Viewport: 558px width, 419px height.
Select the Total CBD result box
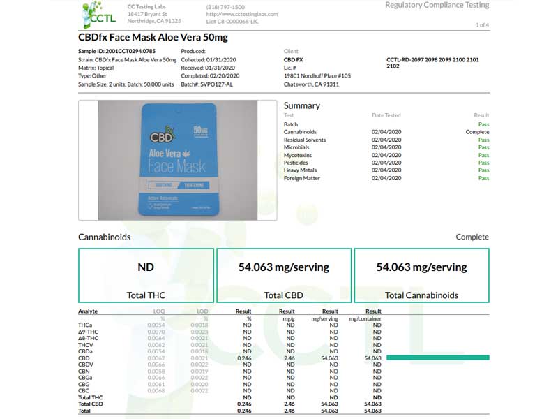click(x=283, y=275)
